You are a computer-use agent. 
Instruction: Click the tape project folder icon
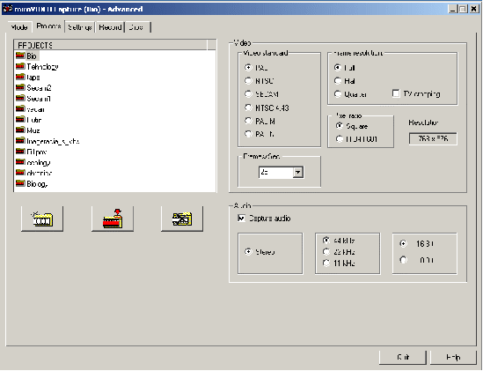pyautogui.click(x=20, y=78)
